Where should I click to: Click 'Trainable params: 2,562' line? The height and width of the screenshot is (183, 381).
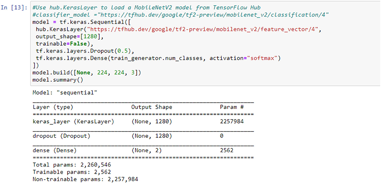72,172
